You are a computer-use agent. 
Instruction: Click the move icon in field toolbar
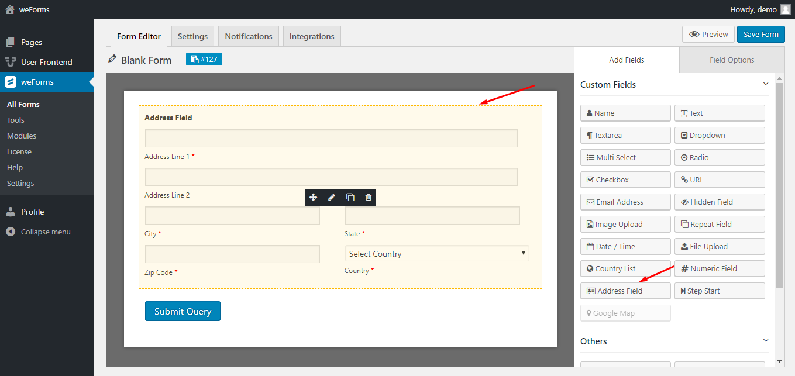point(314,198)
